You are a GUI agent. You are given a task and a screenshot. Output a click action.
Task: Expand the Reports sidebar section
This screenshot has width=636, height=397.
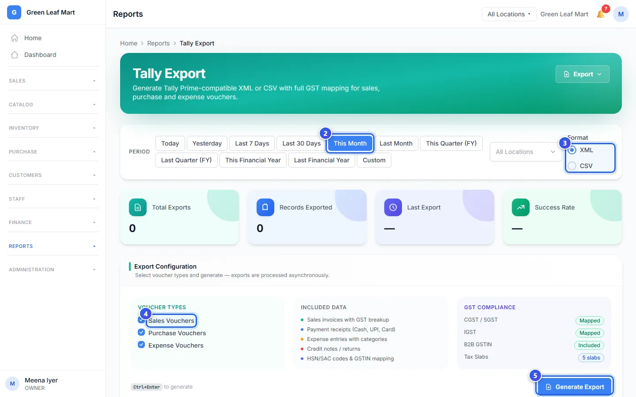pyautogui.click(x=53, y=246)
